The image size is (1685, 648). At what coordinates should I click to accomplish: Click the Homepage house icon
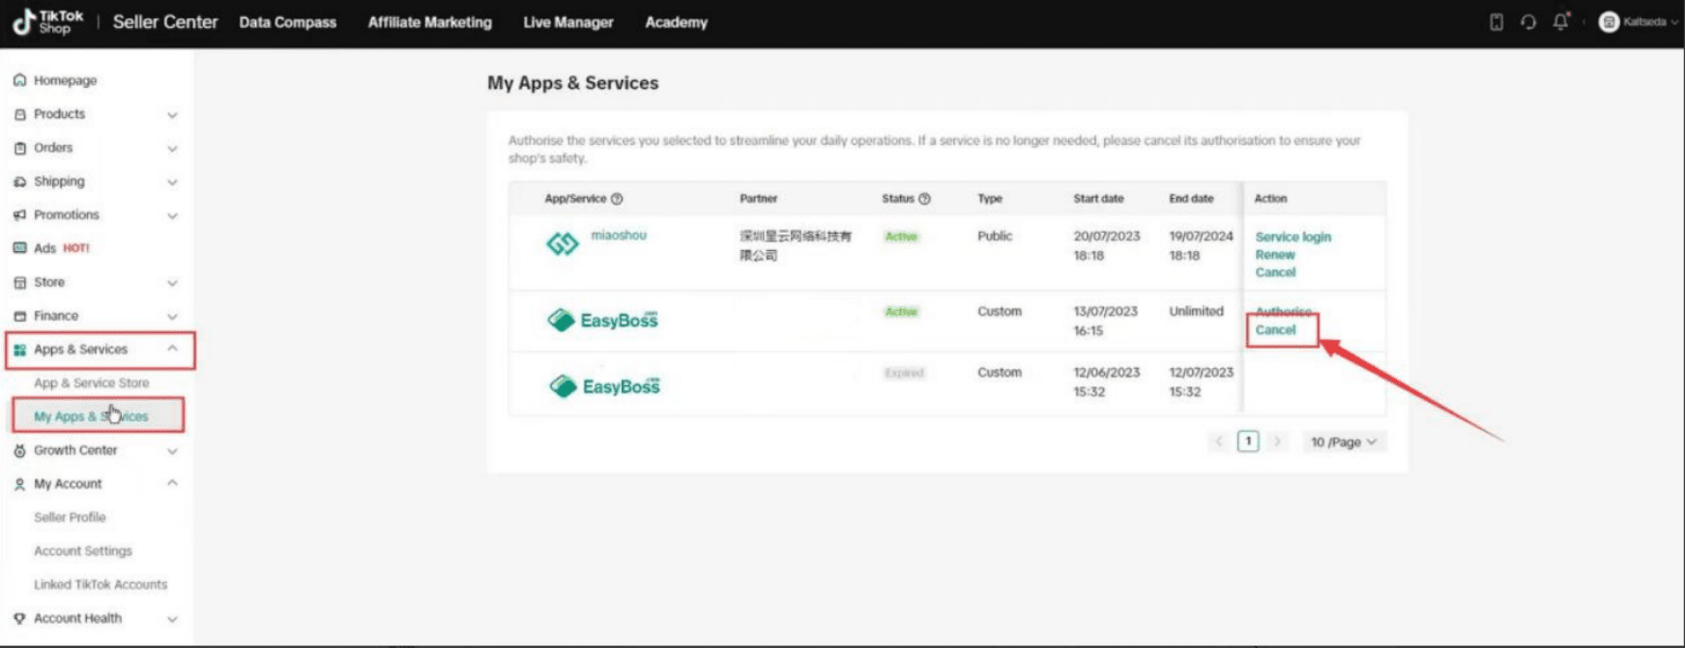pyautogui.click(x=19, y=80)
